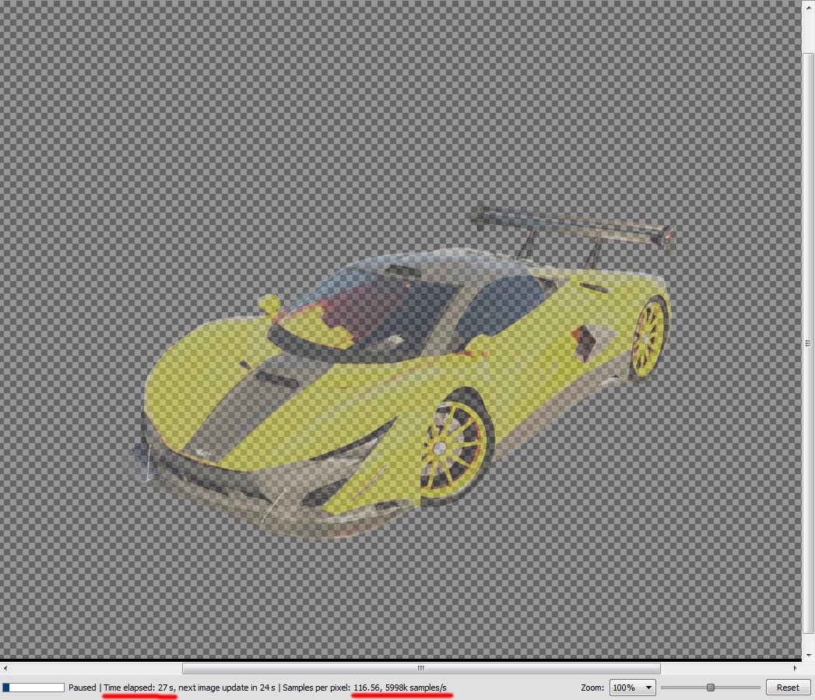Screen dimensions: 815x700
Task: Click the Time elapsed readout
Action: [x=139, y=688]
